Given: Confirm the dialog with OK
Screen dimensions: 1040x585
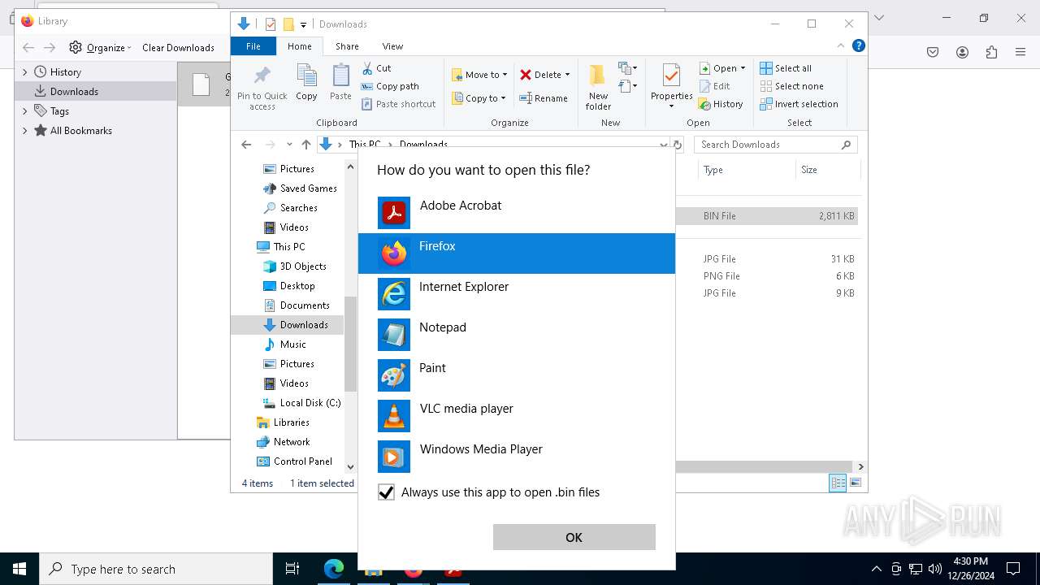Looking at the screenshot, I should tap(574, 537).
